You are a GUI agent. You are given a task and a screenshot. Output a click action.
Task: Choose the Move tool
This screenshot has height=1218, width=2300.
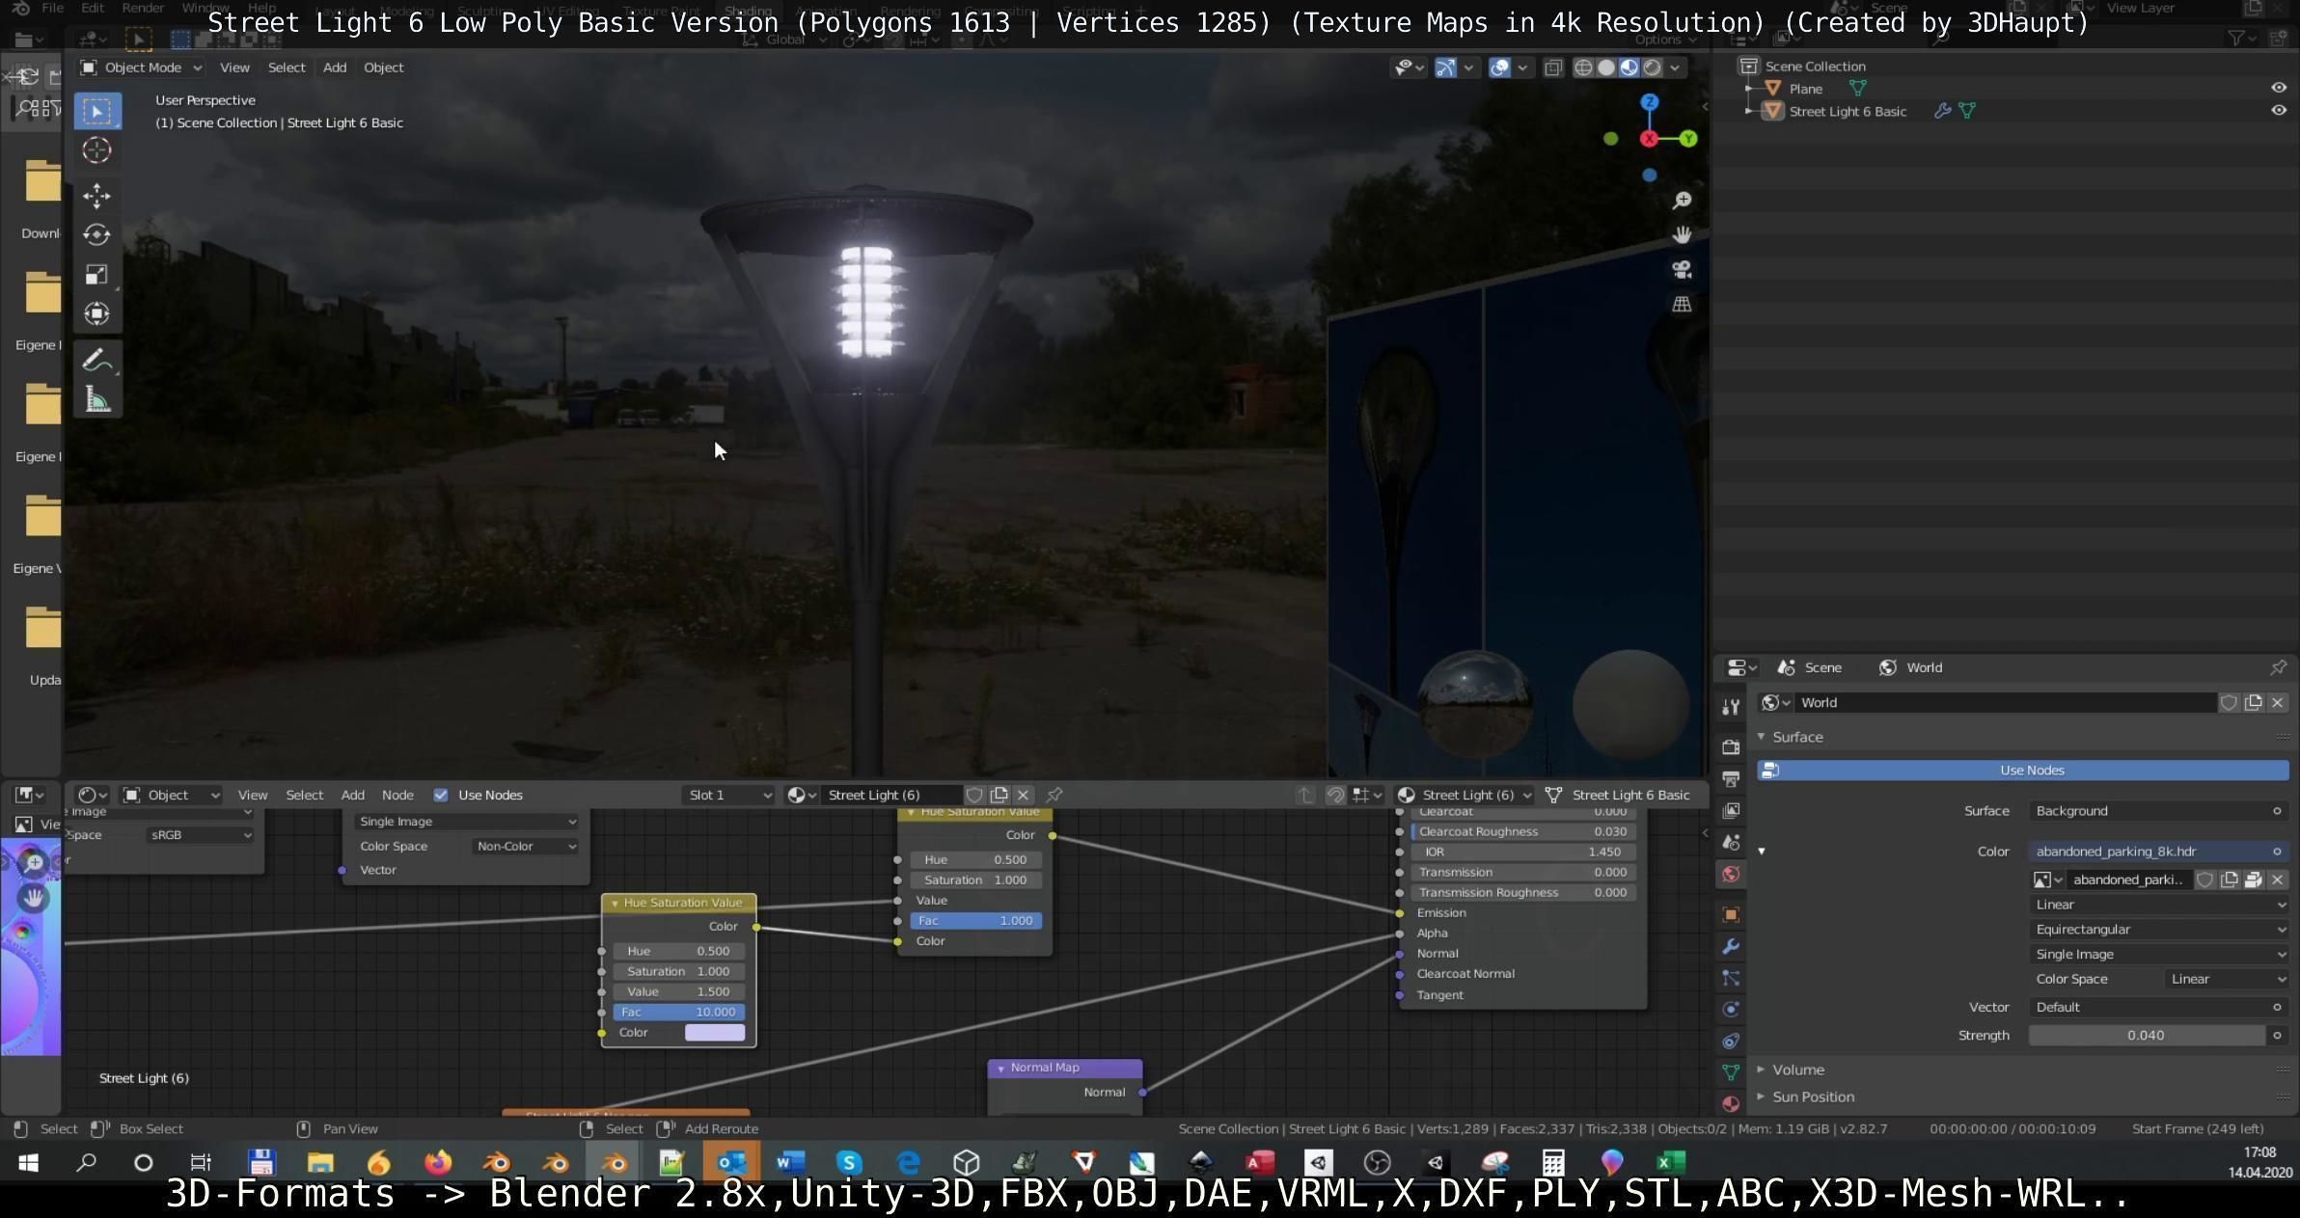pyautogui.click(x=97, y=196)
